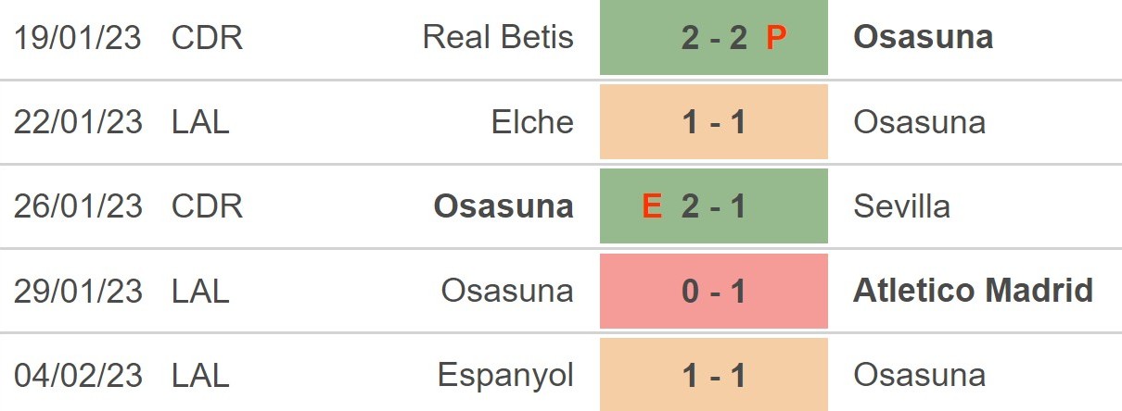Select the 22/01/23 match date
Image resolution: width=1122 pixels, height=411 pixels.
[79, 122]
